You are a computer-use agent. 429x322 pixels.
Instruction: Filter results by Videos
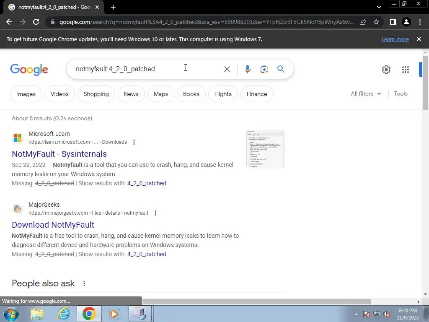click(59, 94)
